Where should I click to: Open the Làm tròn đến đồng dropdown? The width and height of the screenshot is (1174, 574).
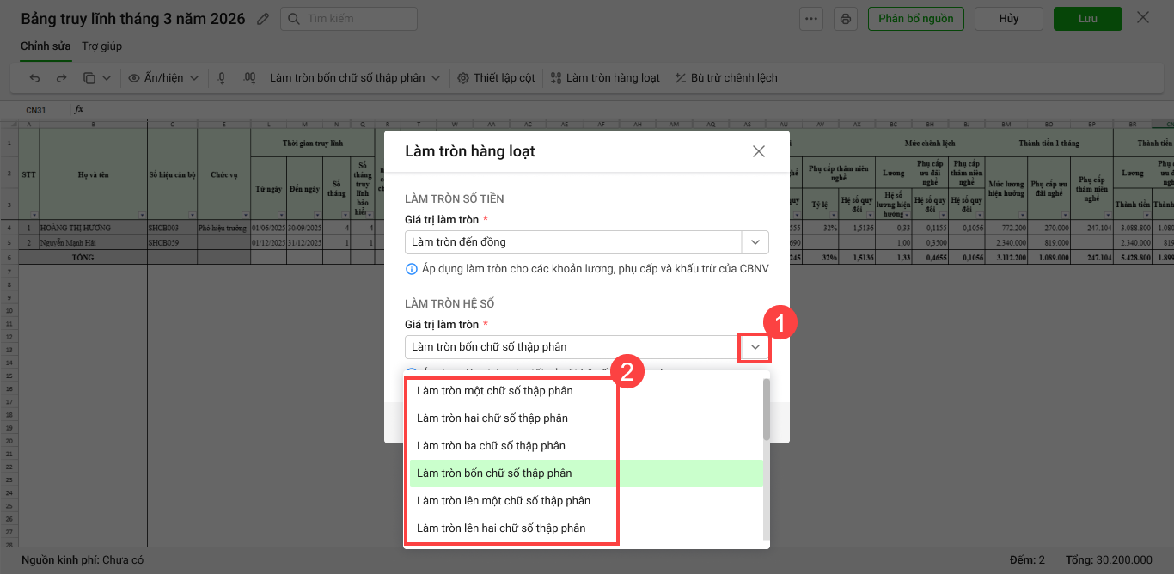(755, 242)
